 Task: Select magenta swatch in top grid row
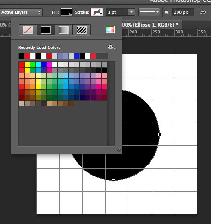(49, 64)
